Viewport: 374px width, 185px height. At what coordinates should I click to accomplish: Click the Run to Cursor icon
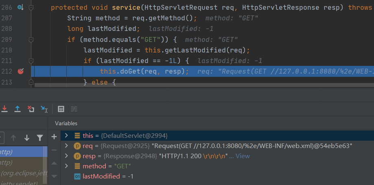44,109
